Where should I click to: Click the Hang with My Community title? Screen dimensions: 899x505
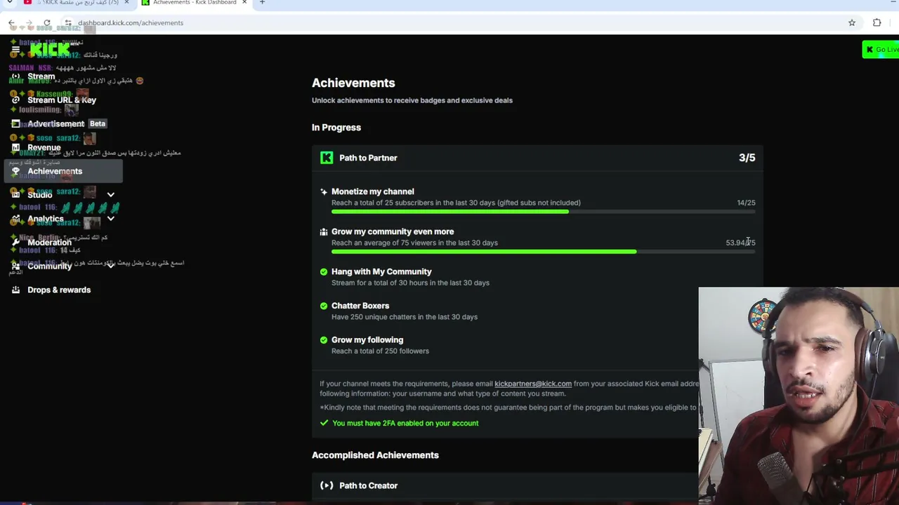click(381, 271)
